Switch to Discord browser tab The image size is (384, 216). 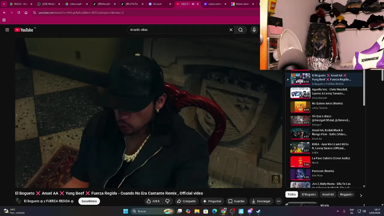160,4
